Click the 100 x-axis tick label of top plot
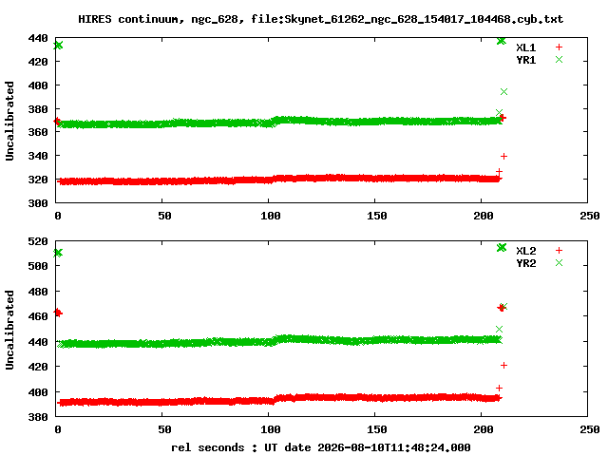 (x=270, y=216)
